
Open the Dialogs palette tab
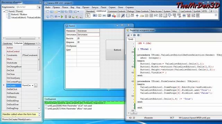pyautogui.click(x=130, y=11)
